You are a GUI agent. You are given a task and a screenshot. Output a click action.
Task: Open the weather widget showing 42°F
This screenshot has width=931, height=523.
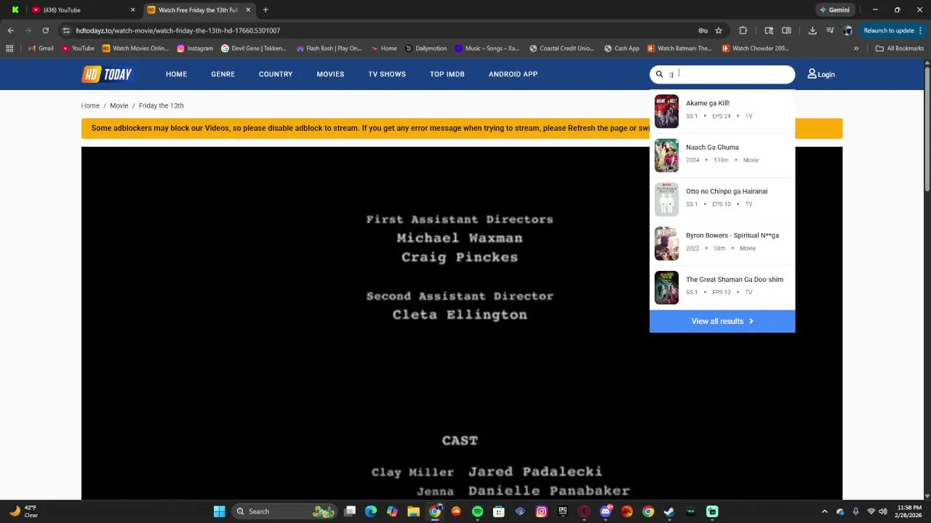(23, 511)
